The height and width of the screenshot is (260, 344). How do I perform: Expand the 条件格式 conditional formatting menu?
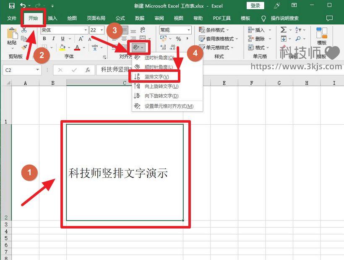pyautogui.click(x=228, y=30)
